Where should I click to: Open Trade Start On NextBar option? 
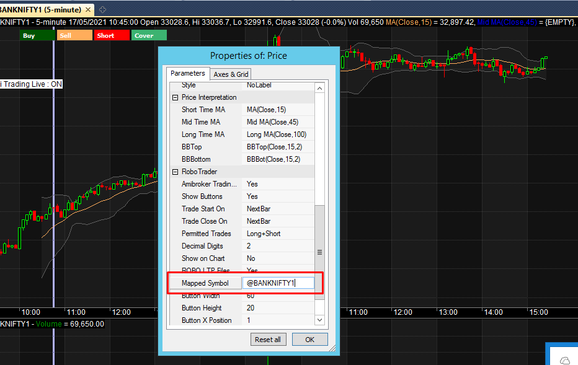pyautogui.click(x=278, y=209)
